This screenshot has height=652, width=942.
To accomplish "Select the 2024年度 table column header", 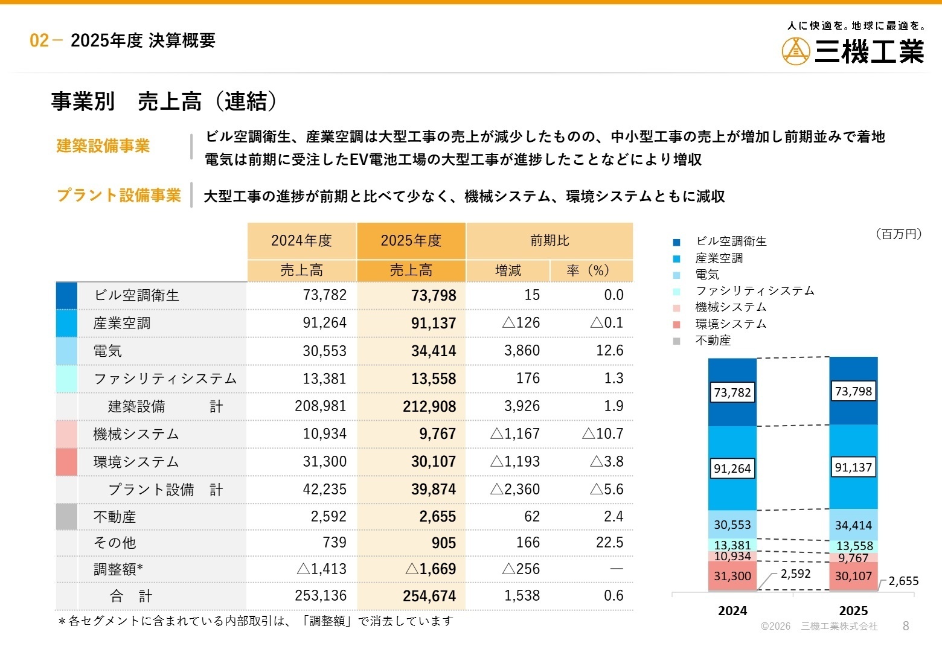I will click(302, 241).
